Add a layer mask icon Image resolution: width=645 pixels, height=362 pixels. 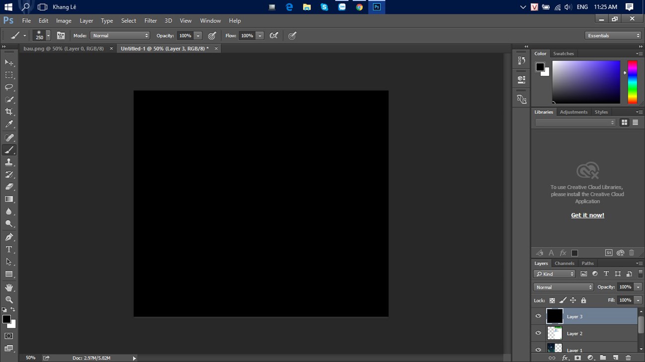[578, 358]
